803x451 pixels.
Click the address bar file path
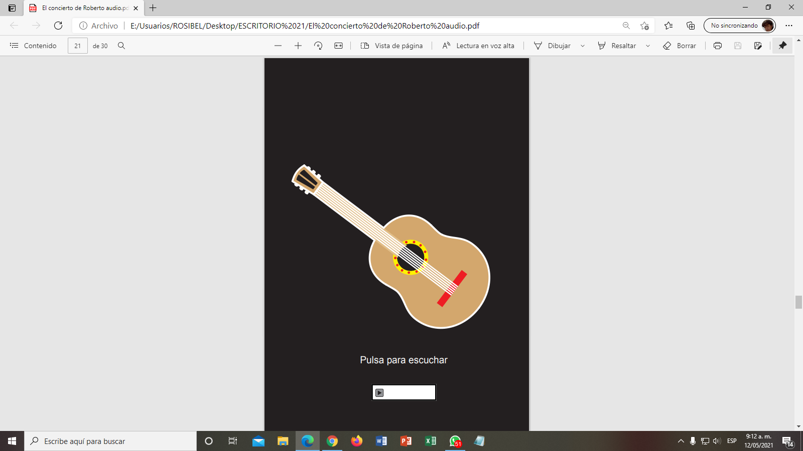(305, 26)
